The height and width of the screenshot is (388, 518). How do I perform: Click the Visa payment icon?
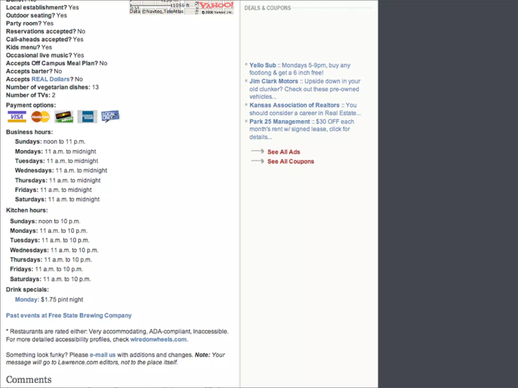[17, 117]
